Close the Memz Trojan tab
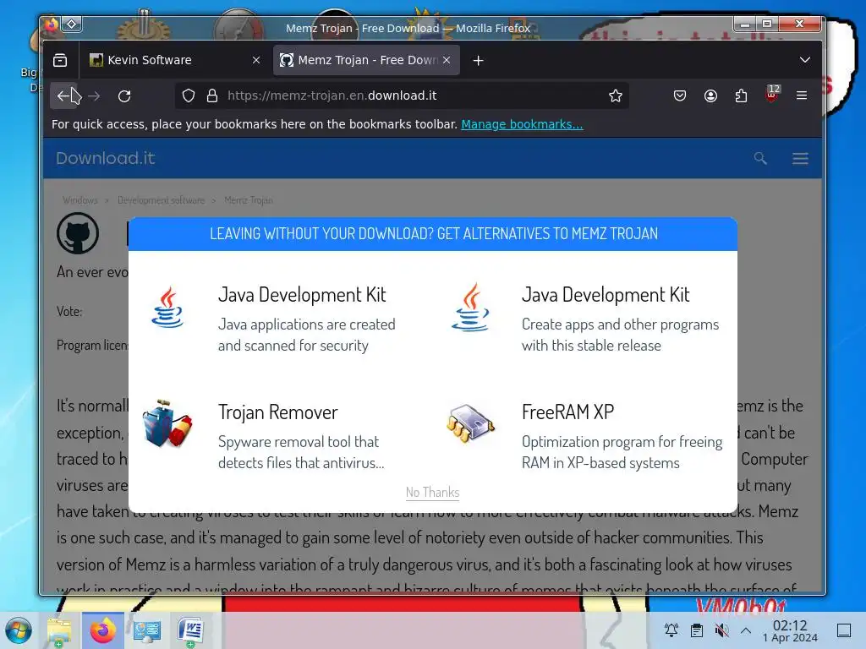The height and width of the screenshot is (649, 866). (x=447, y=60)
